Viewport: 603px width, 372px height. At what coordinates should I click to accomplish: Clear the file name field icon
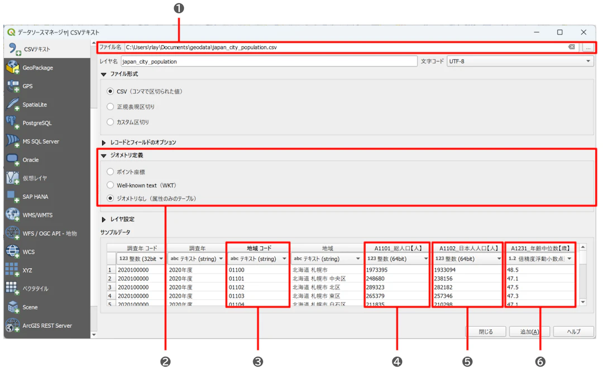[x=572, y=47]
